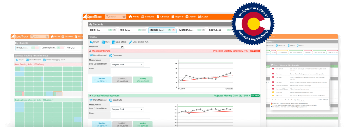Click yellow swatch on Checklist warning row
The height and width of the screenshot is (127, 356).
pos(273,92)
